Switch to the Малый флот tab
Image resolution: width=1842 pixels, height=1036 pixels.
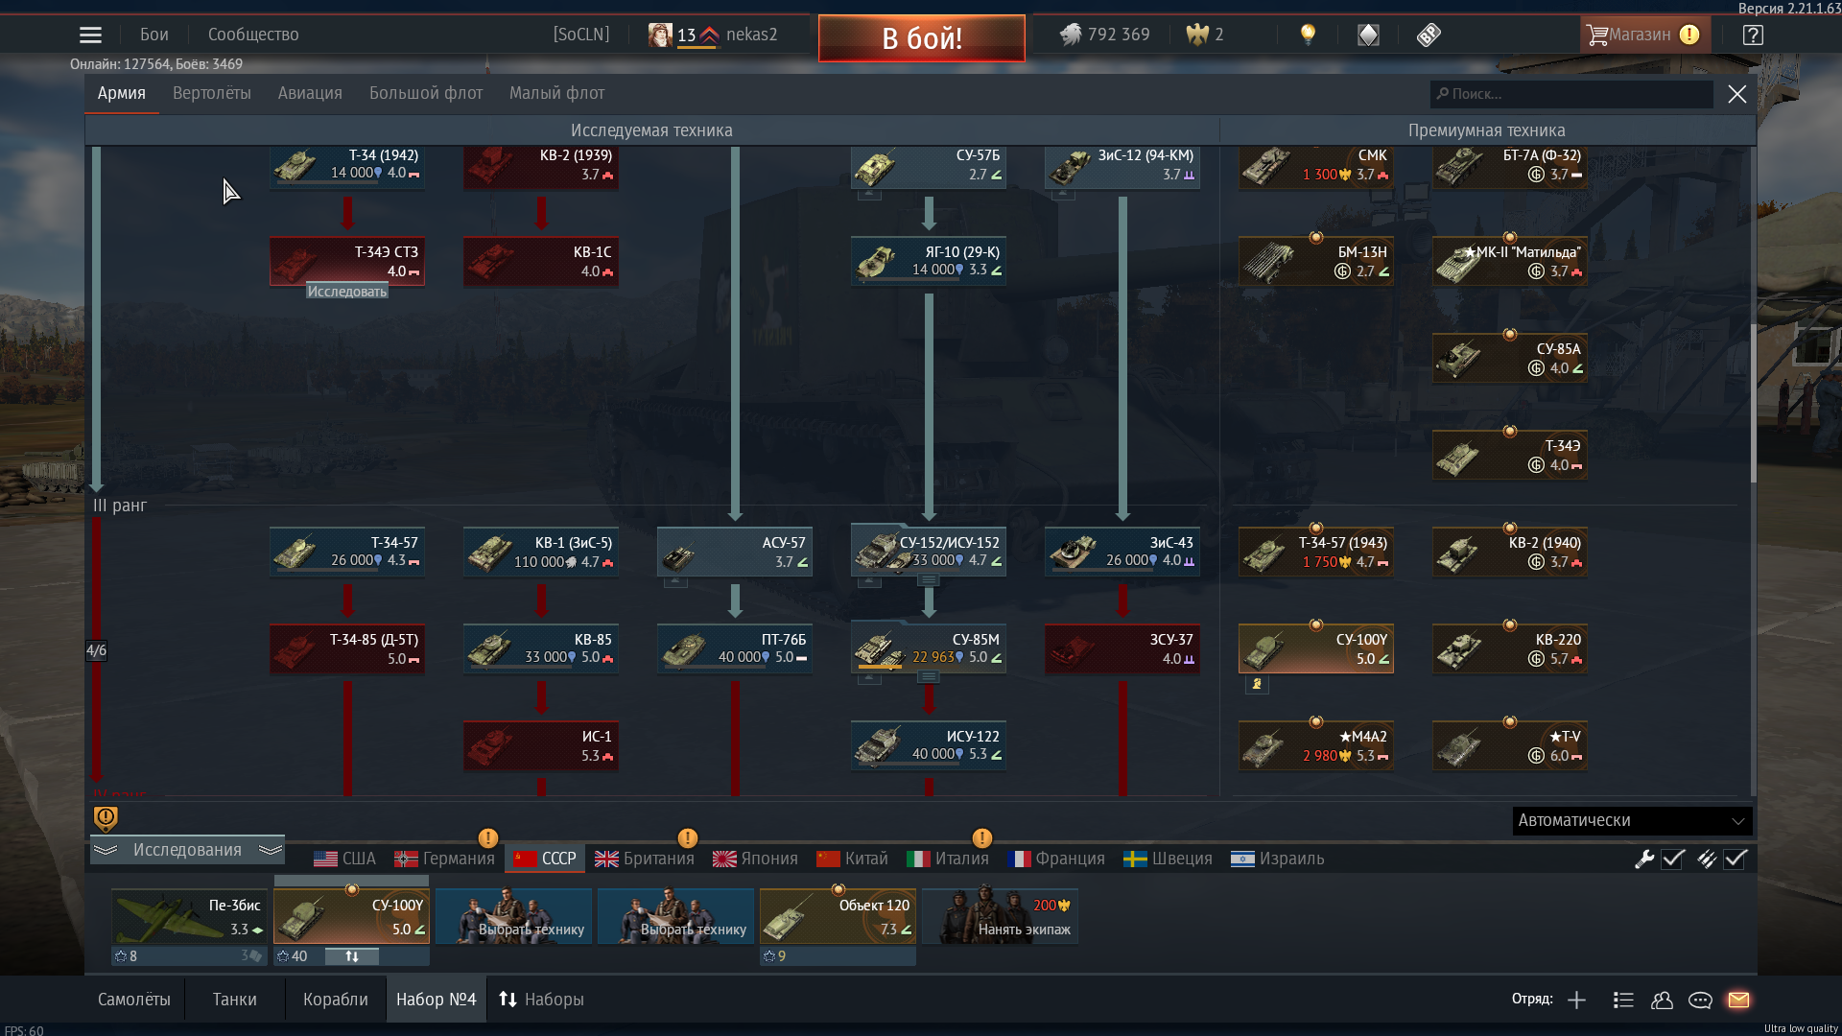[x=556, y=93]
